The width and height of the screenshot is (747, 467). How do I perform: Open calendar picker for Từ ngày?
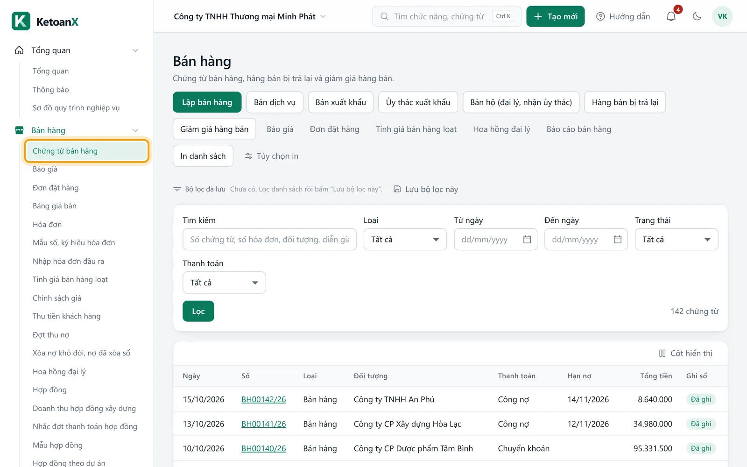527,240
